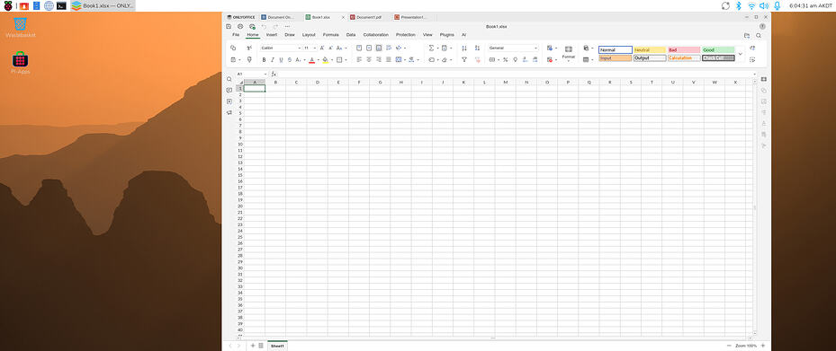Switch to the Data ribbon tab

[351, 35]
